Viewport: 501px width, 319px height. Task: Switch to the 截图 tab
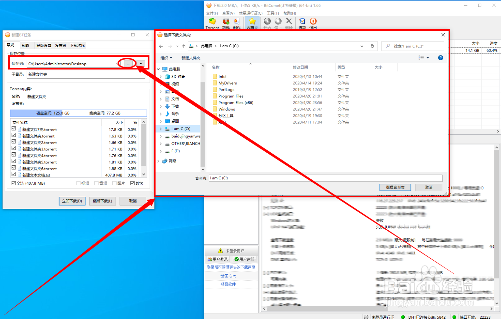[25, 45]
